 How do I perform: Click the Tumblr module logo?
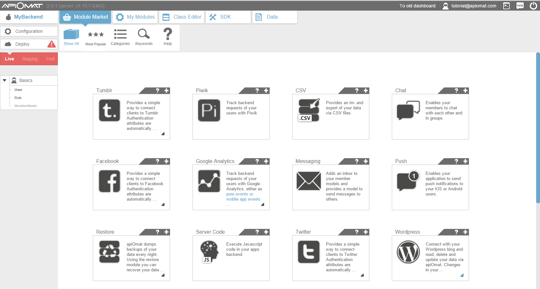[x=109, y=110]
